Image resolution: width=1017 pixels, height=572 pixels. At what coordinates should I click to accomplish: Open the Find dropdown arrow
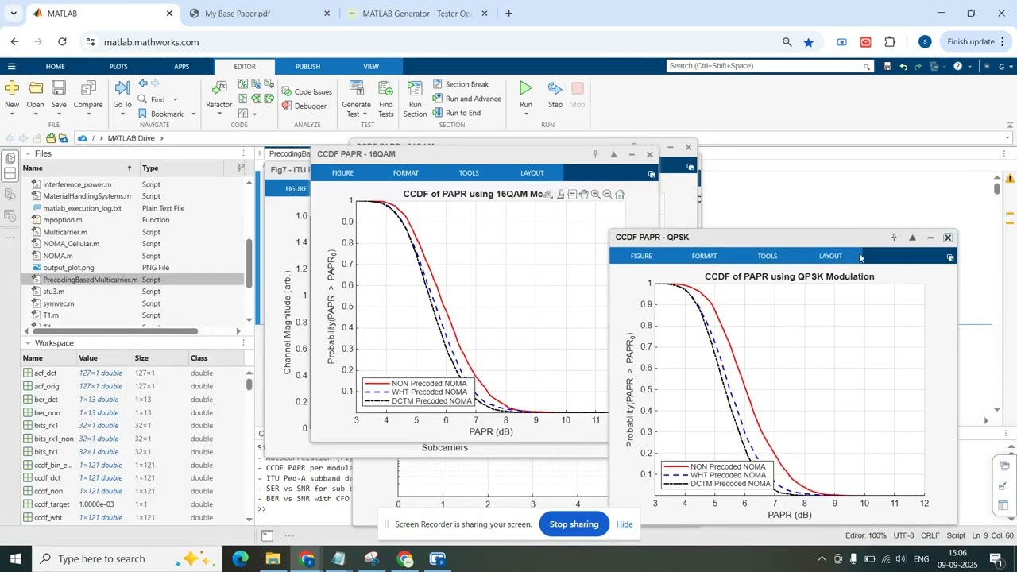176,100
